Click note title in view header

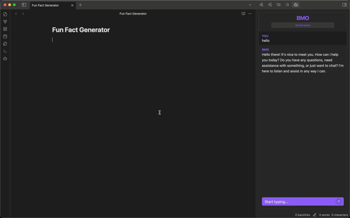[133, 14]
